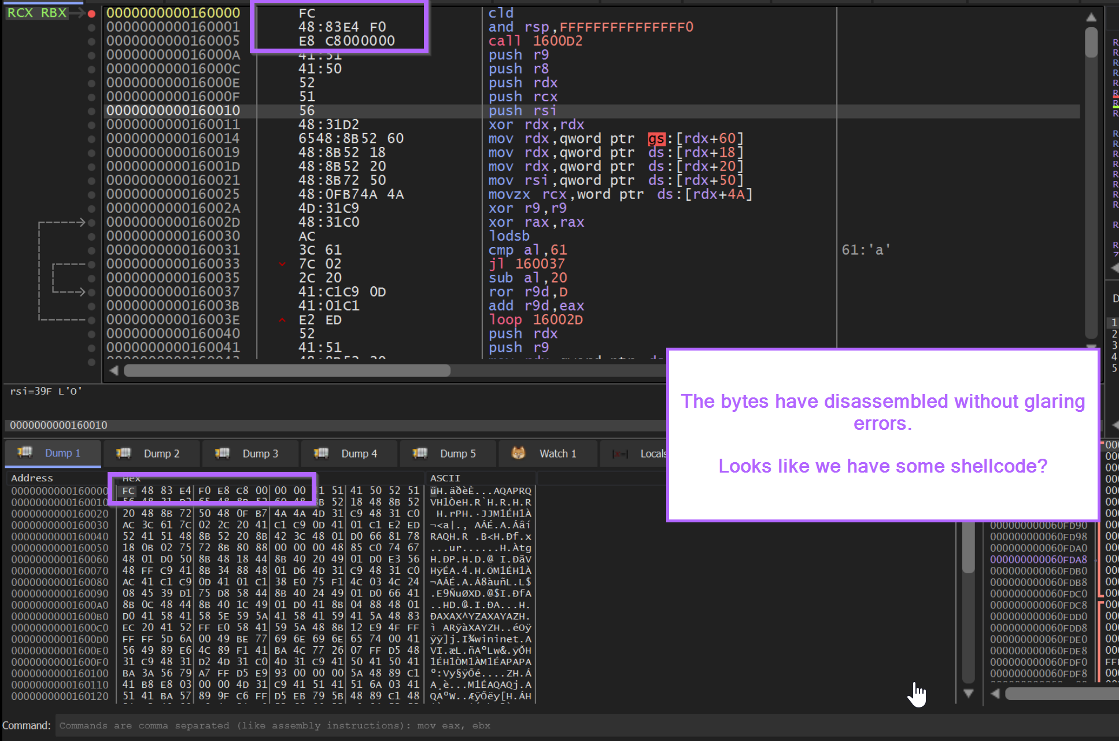Screen dimensions: 1119x741
Task: Click the cat icon on the Watch 1 tab
Action: [x=518, y=454]
